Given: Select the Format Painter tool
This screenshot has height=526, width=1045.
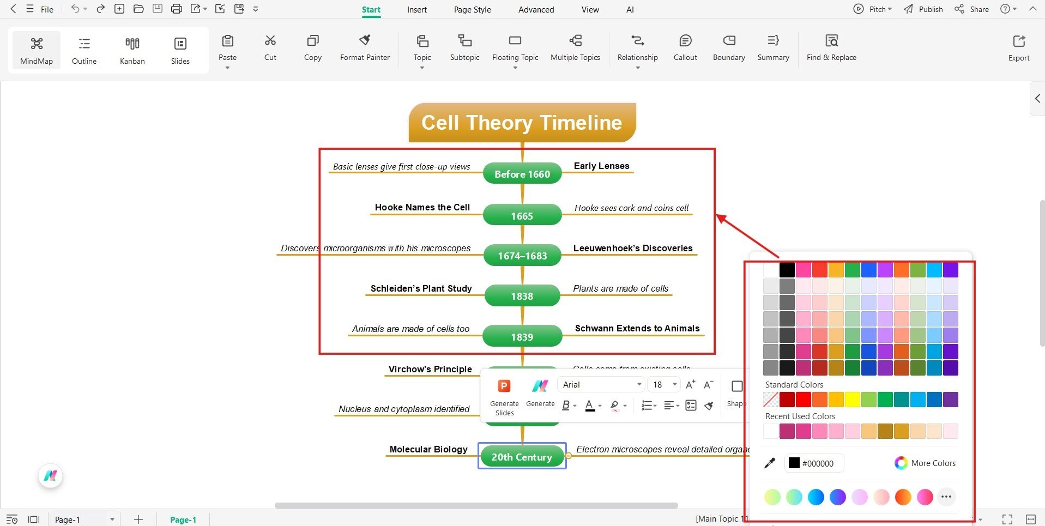Looking at the screenshot, I should tap(364, 48).
